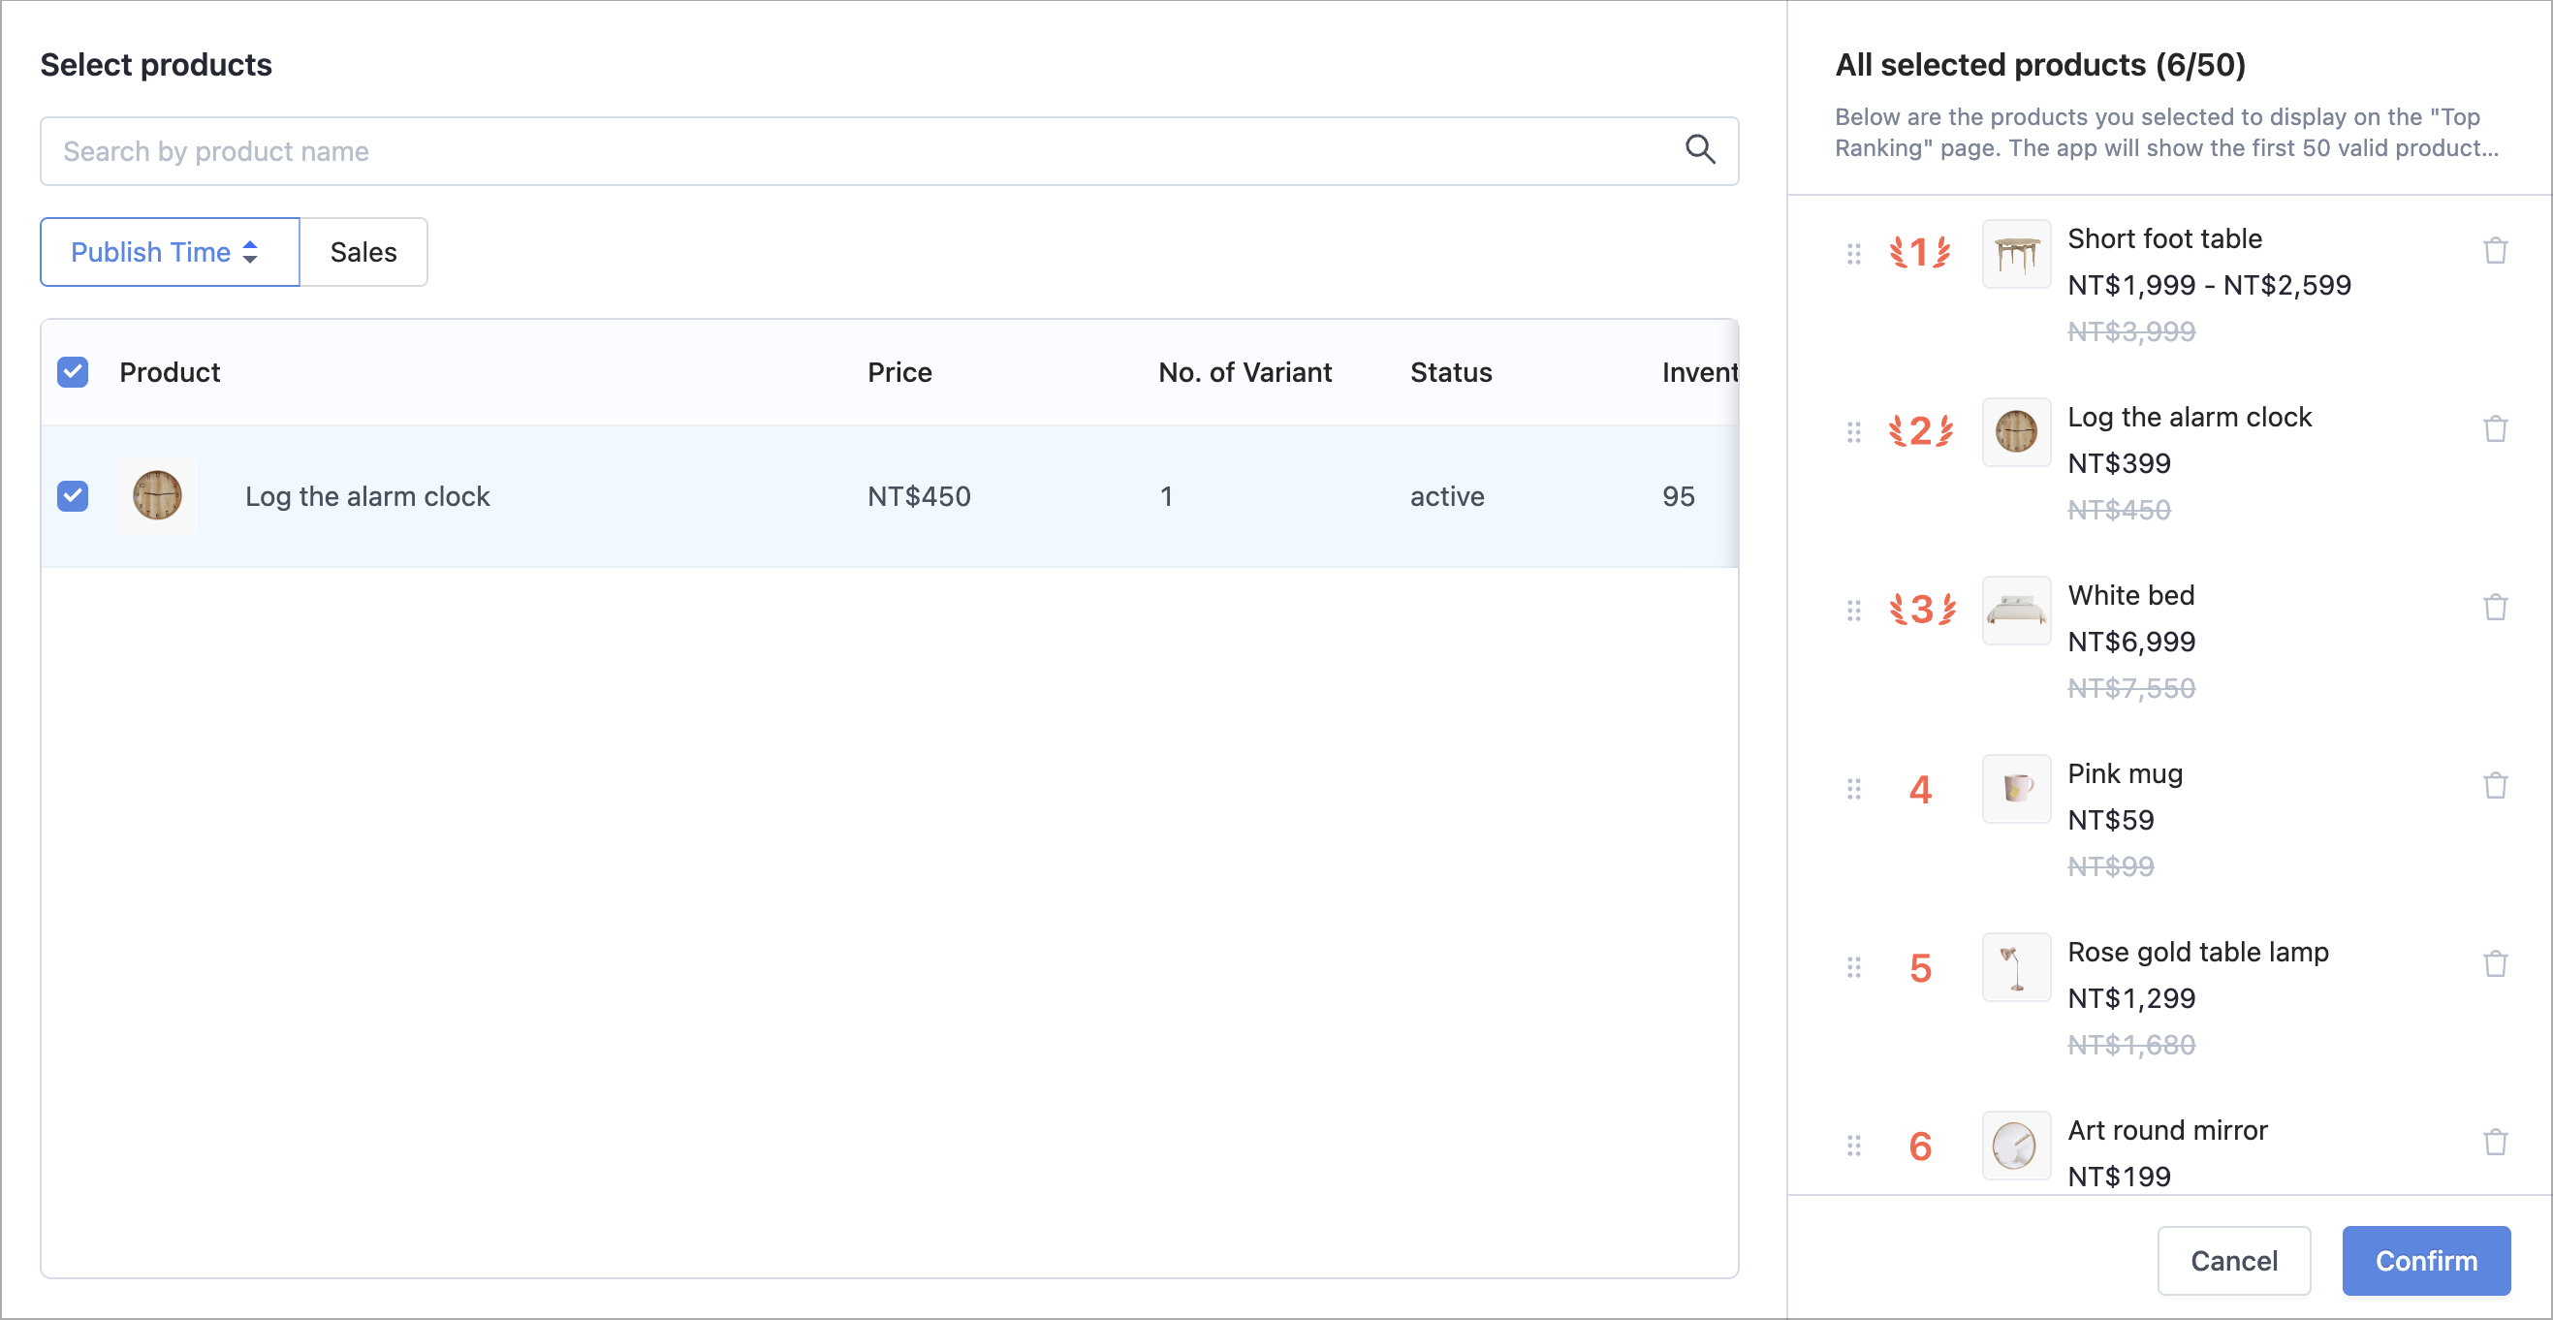Open Short foot table thumbnail
This screenshot has height=1320, width=2553.
tap(2016, 254)
